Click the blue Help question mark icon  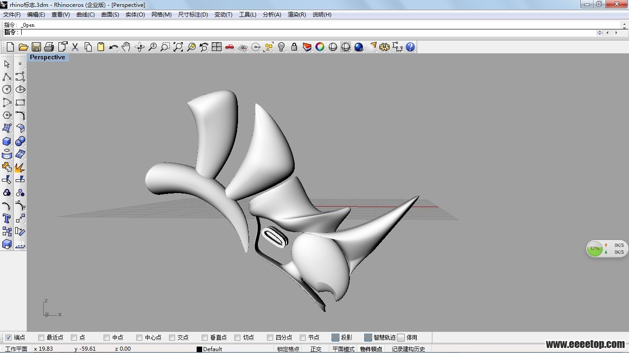410,47
